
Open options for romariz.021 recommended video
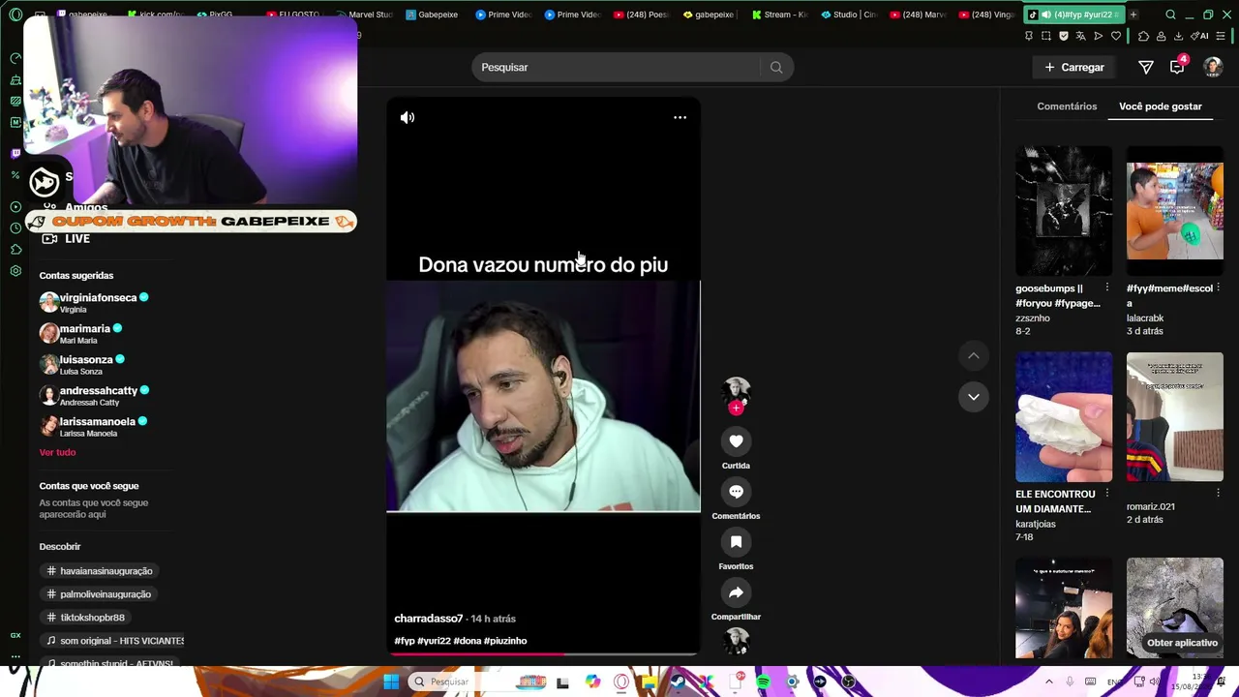click(x=1218, y=495)
